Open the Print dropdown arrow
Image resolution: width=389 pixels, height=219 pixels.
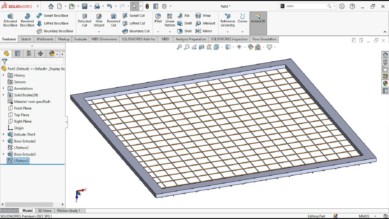pos(103,6)
